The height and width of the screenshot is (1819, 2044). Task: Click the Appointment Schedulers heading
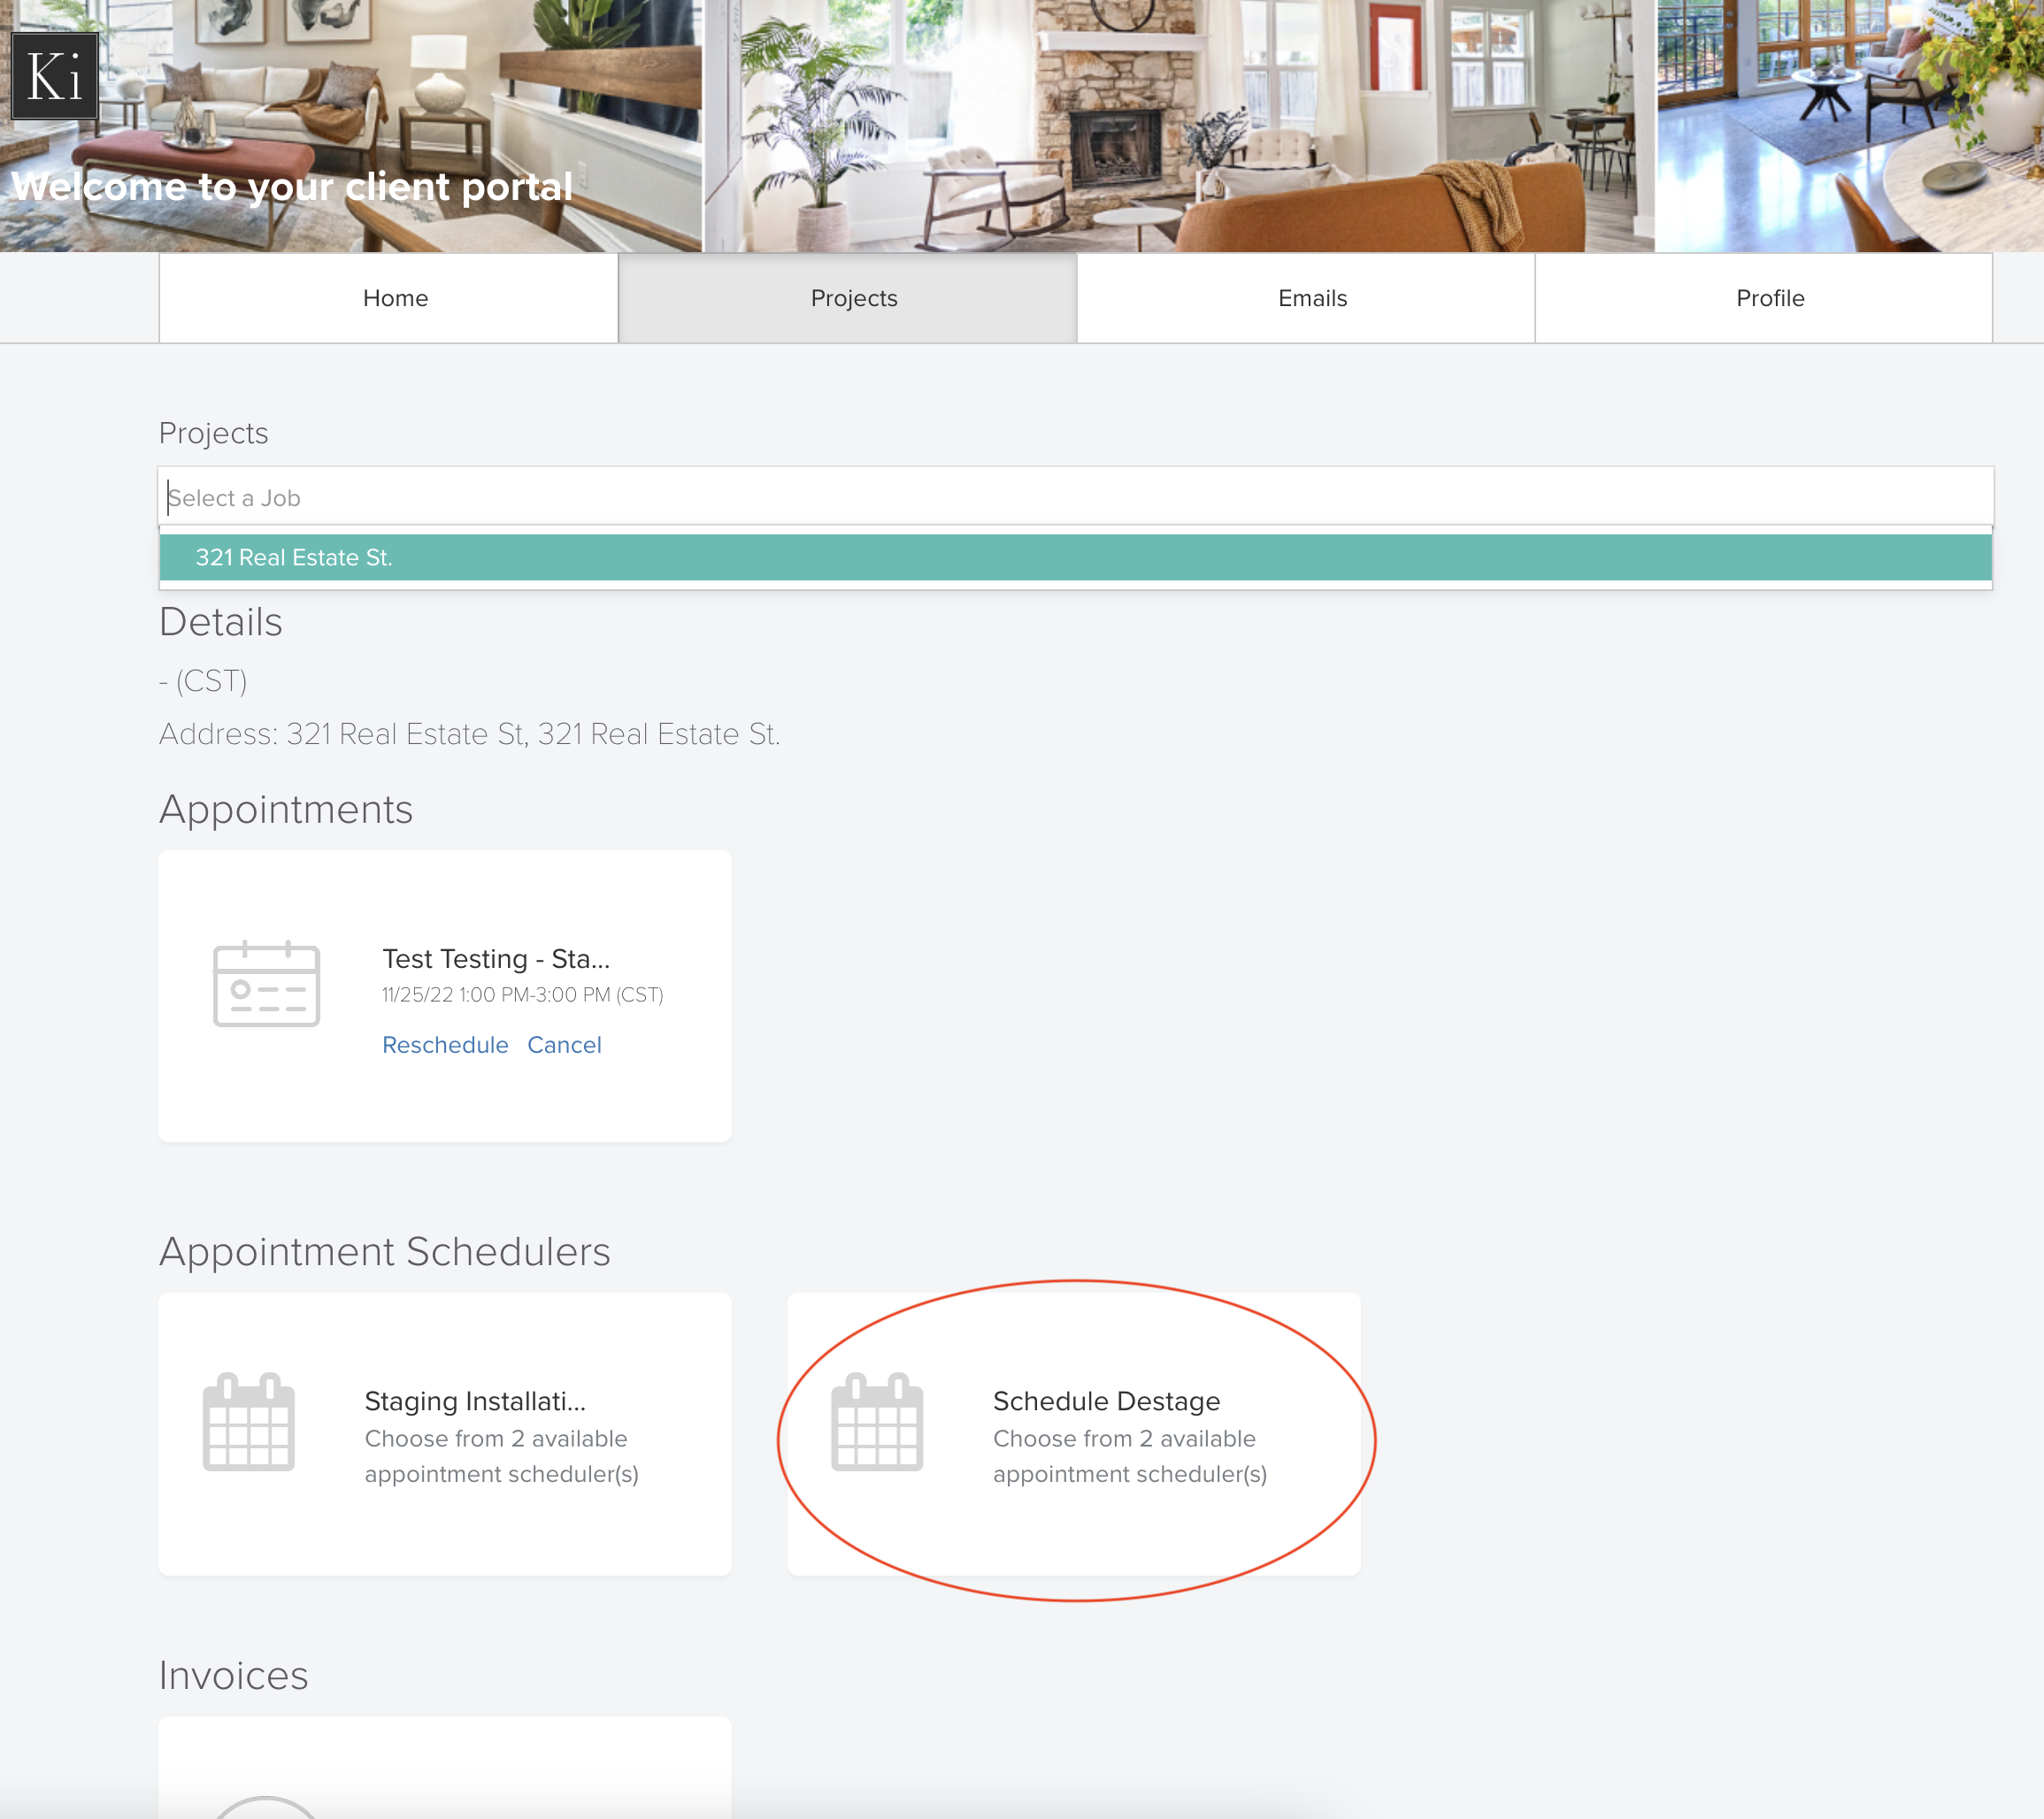[x=385, y=1251]
